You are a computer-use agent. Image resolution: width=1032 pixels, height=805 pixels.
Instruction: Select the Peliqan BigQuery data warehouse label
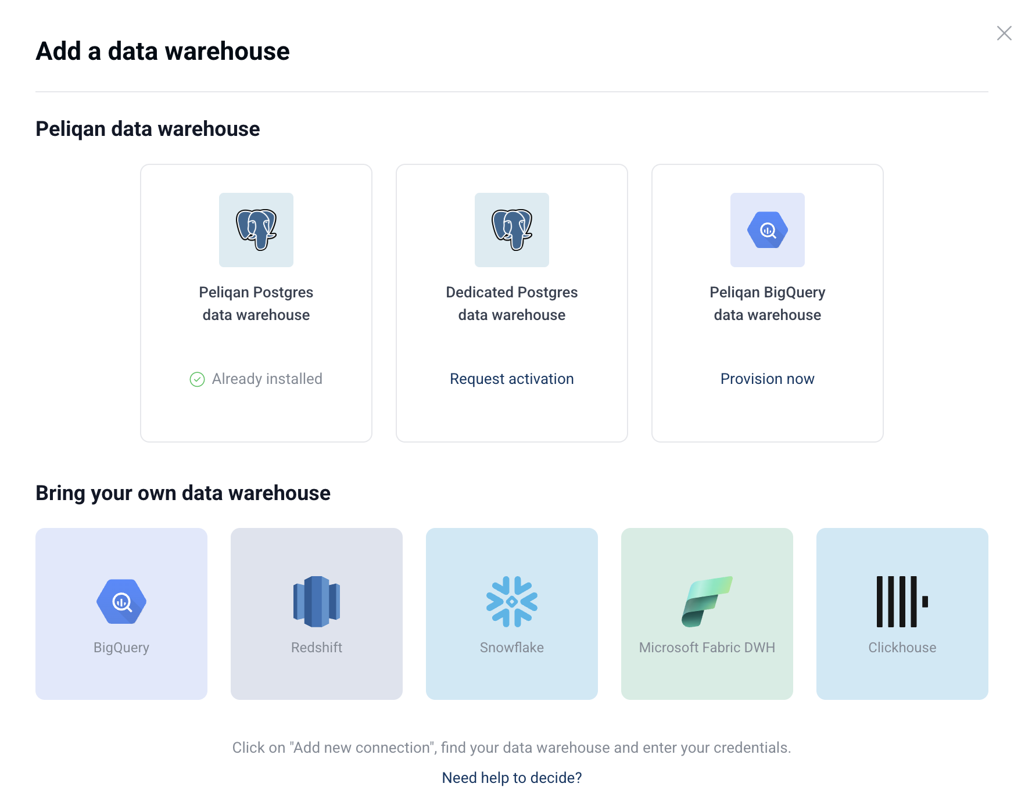tap(768, 303)
